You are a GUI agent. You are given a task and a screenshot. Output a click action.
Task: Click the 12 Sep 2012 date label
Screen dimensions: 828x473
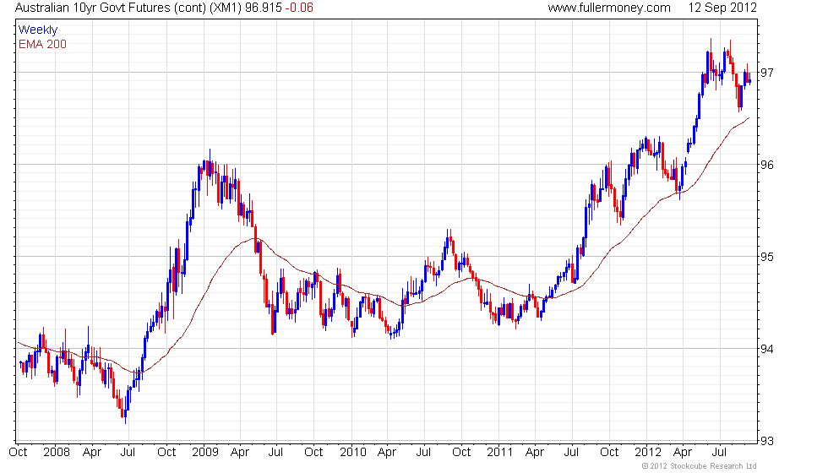tap(722, 8)
